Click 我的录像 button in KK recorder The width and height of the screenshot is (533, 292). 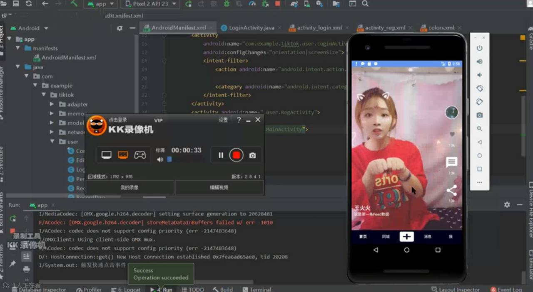pyautogui.click(x=130, y=188)
